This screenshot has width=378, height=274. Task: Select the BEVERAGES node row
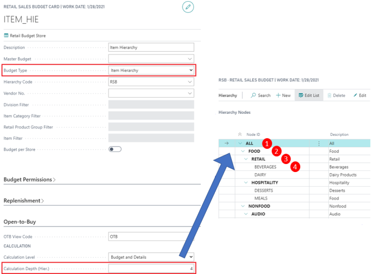coord(294,167)
